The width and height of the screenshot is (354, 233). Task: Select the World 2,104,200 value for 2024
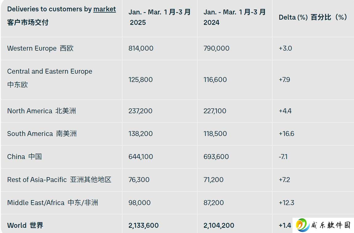tap(219, 225)
